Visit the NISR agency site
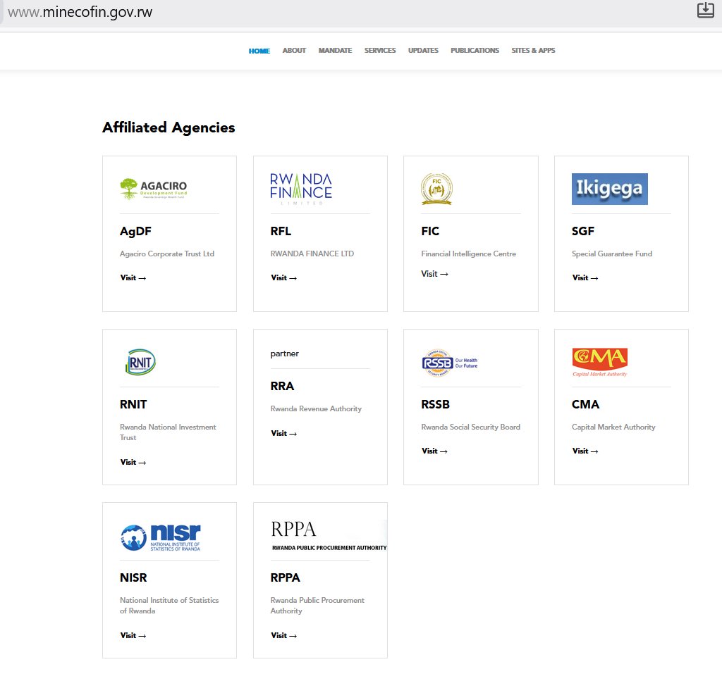 tap(133, 635)
